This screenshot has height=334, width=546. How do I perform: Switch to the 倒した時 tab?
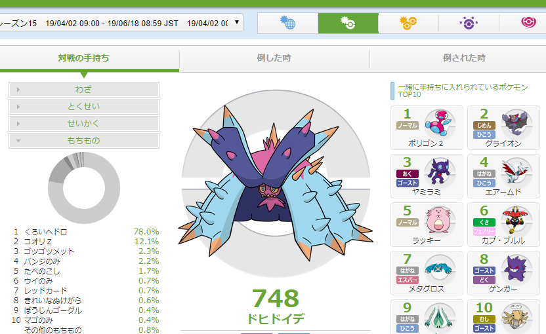274,58
